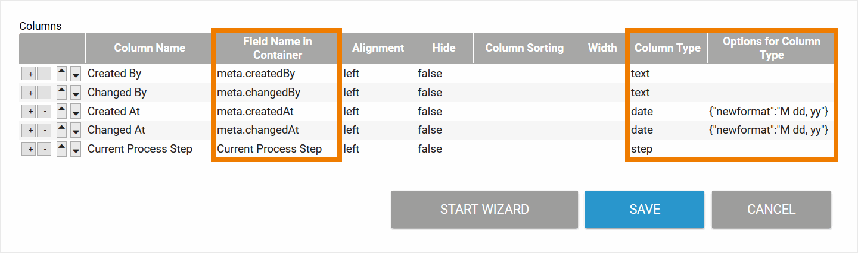The image size is (858, 253).
Task: Click the Column Sorting header
Action: click(x=524, y=48)
